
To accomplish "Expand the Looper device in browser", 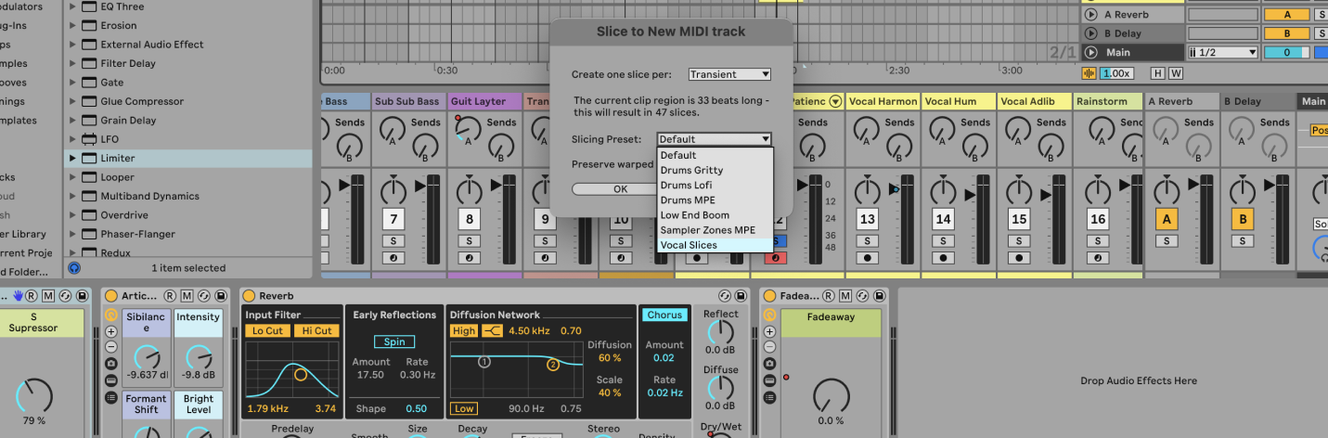I will coord(72,177).
